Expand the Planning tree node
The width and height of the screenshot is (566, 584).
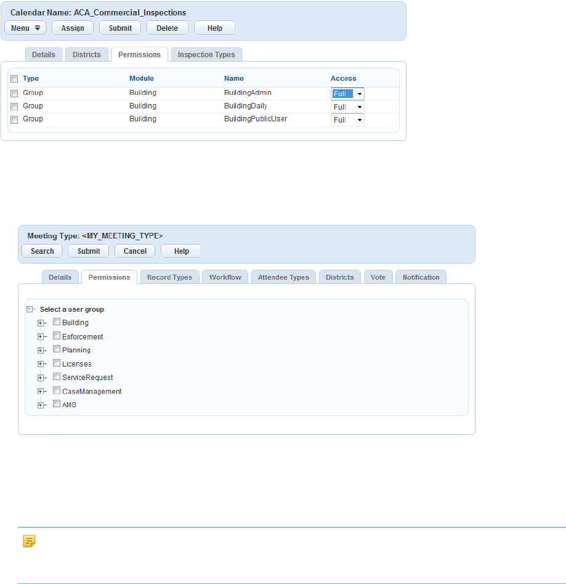coord(41,351)
